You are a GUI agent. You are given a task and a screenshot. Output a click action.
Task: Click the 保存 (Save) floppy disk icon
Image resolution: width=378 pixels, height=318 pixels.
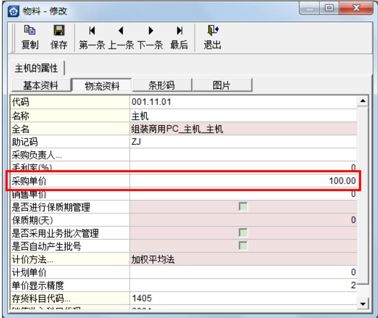pos(59,30)
